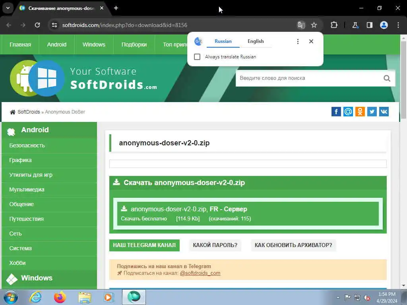The image size is (407, 305).
Task: Click the search magnifier icon
Action: pyautogui.click(x=387, y=78)
